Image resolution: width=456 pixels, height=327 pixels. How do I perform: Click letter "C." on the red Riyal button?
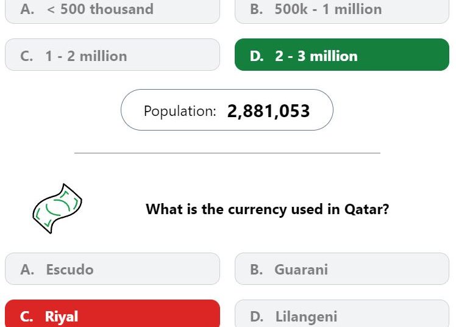(x=26, y=317)
